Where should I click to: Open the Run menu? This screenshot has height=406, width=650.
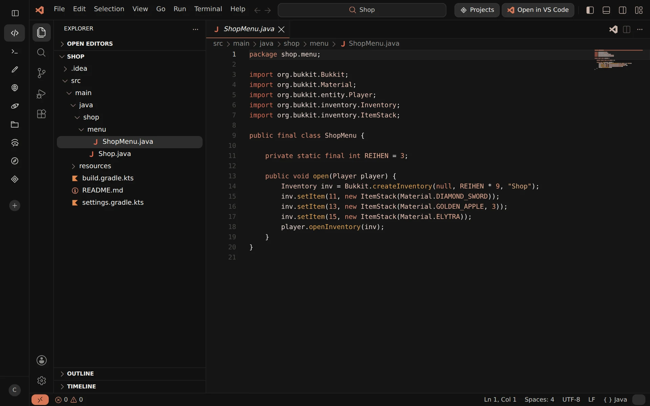(180, 9)
